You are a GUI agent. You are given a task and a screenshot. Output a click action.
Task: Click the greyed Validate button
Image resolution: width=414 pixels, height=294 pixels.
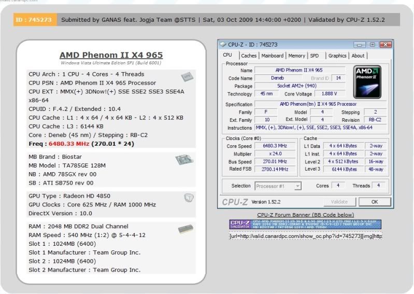pos(339,202)
